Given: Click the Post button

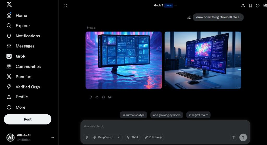Looking at the screenshot, I should 28,119.
